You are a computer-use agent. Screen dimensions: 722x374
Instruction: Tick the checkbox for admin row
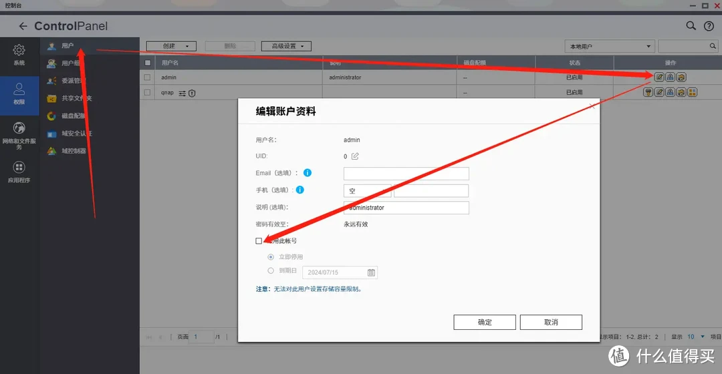tap(147, 77)
